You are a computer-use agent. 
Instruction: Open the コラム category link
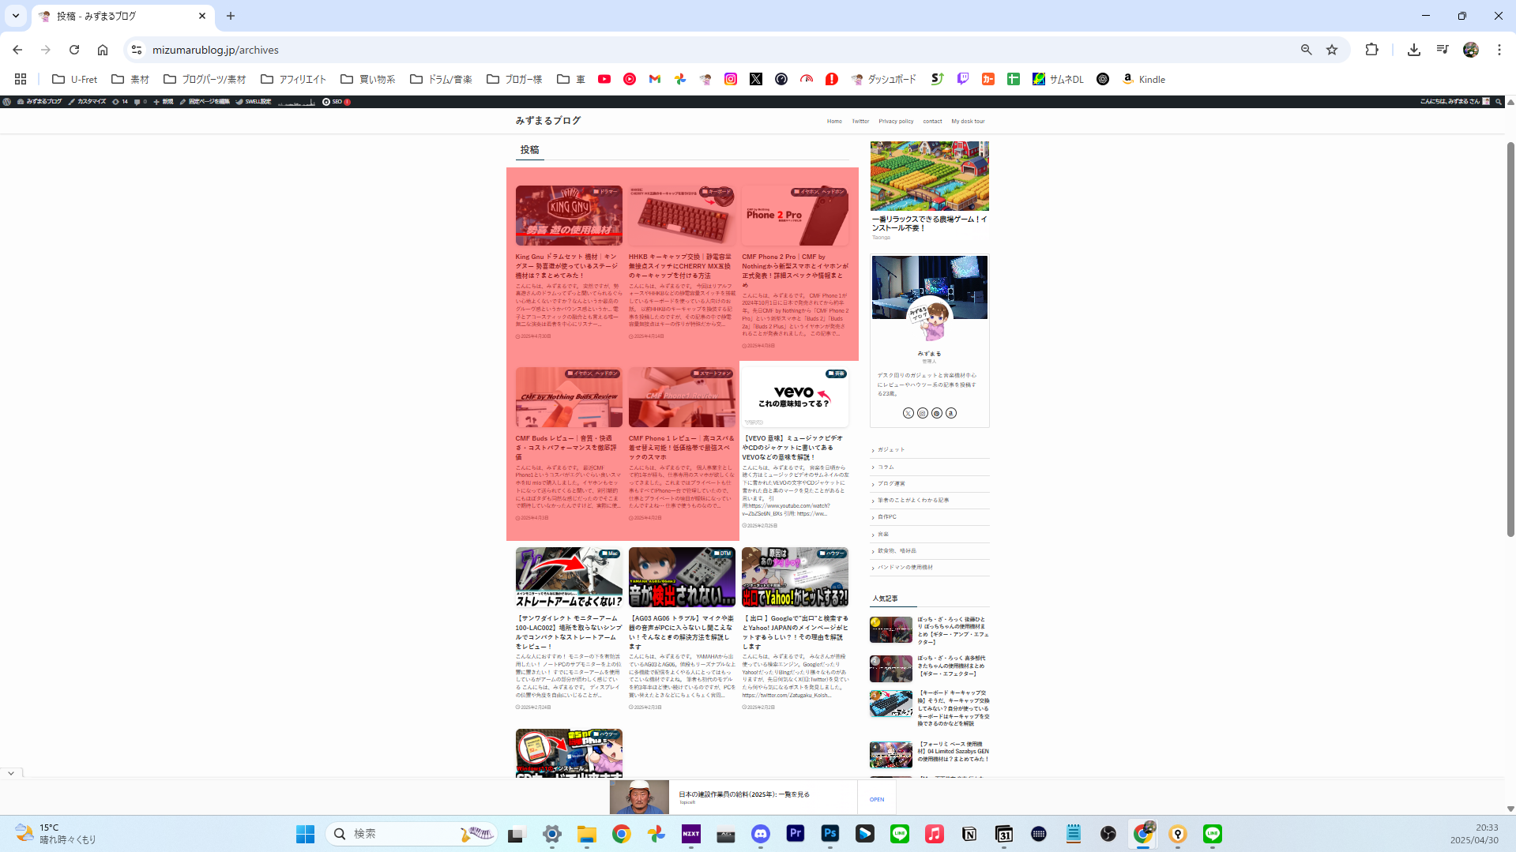point(930,467)
